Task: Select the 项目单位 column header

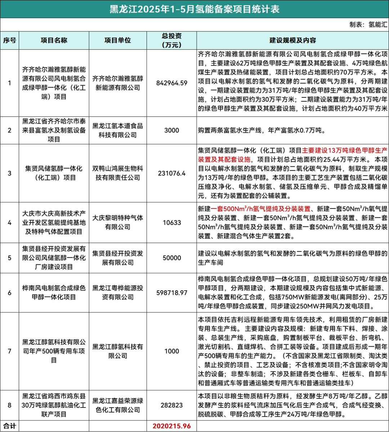Action: point(117,40)
